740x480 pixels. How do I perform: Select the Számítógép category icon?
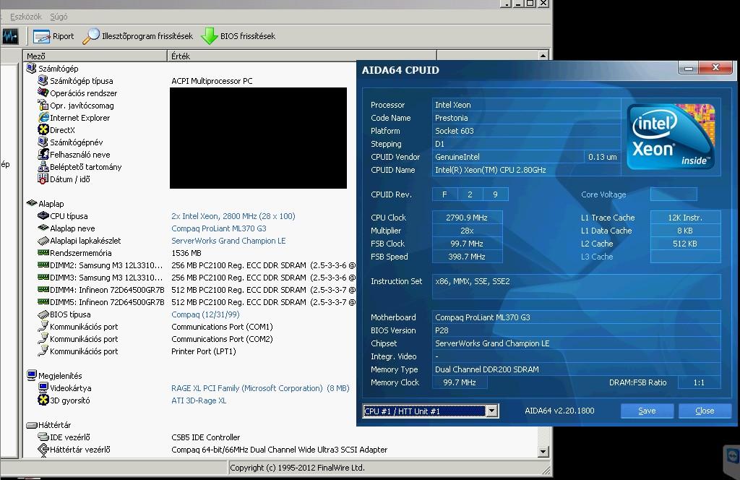(x=32, y=69)
